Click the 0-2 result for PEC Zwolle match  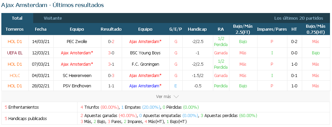point(111,41)
